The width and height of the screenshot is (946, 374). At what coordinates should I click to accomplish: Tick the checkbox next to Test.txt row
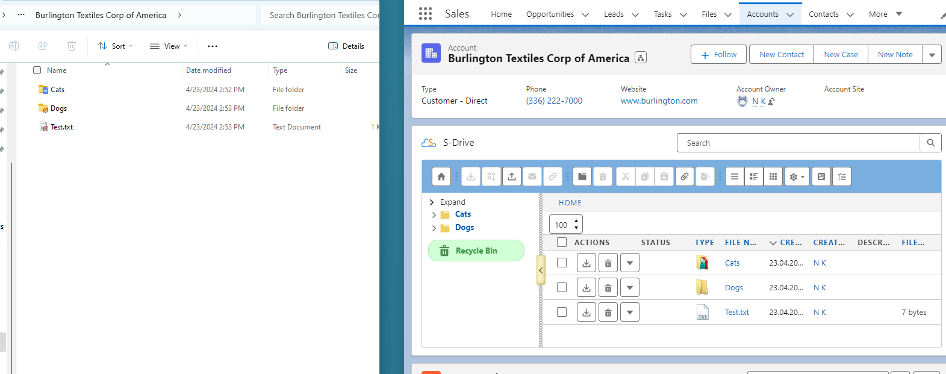point(562,312)
